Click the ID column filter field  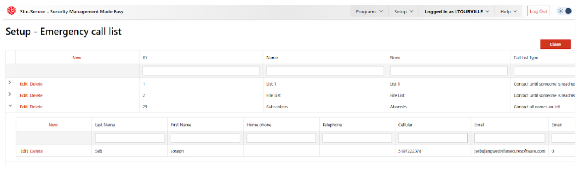coord(201,71)
